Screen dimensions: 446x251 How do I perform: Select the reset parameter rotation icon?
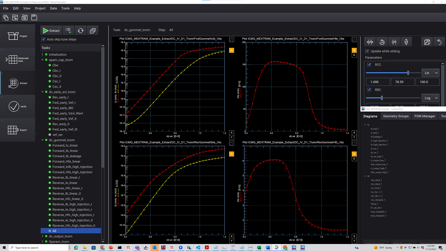click(382, 42)
